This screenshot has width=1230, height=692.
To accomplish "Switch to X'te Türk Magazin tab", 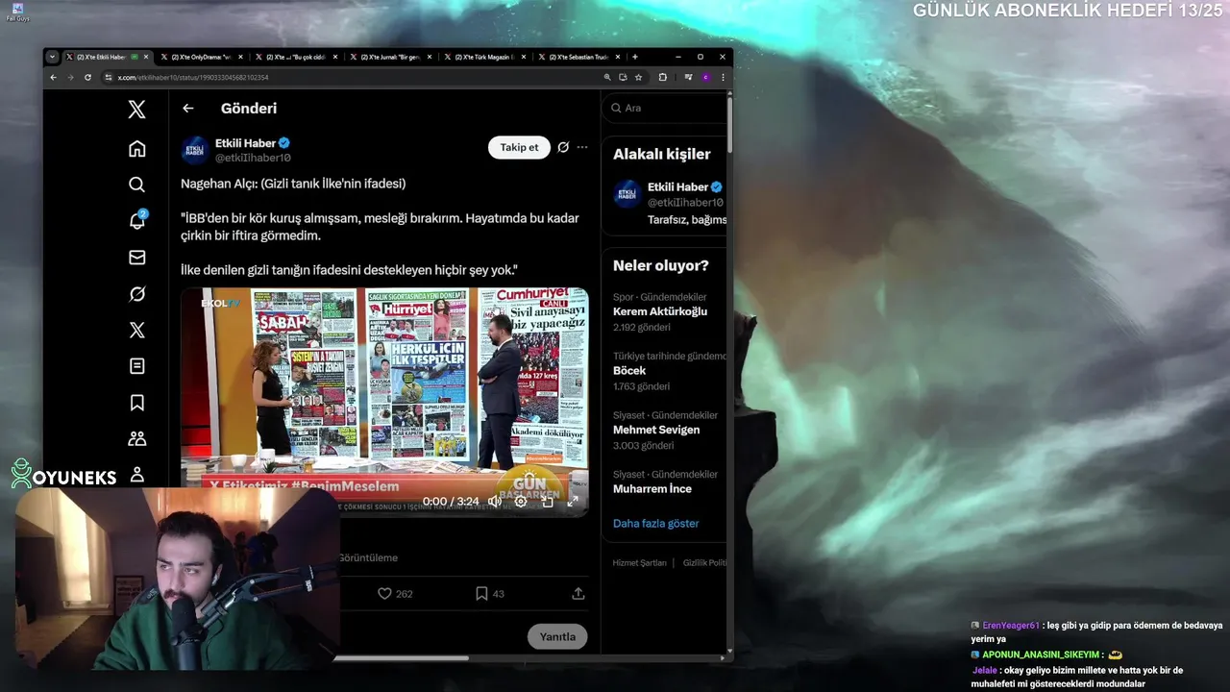I will tap(483, 57).
